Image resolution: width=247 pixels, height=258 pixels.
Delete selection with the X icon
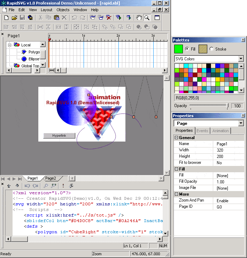[64, 17]
